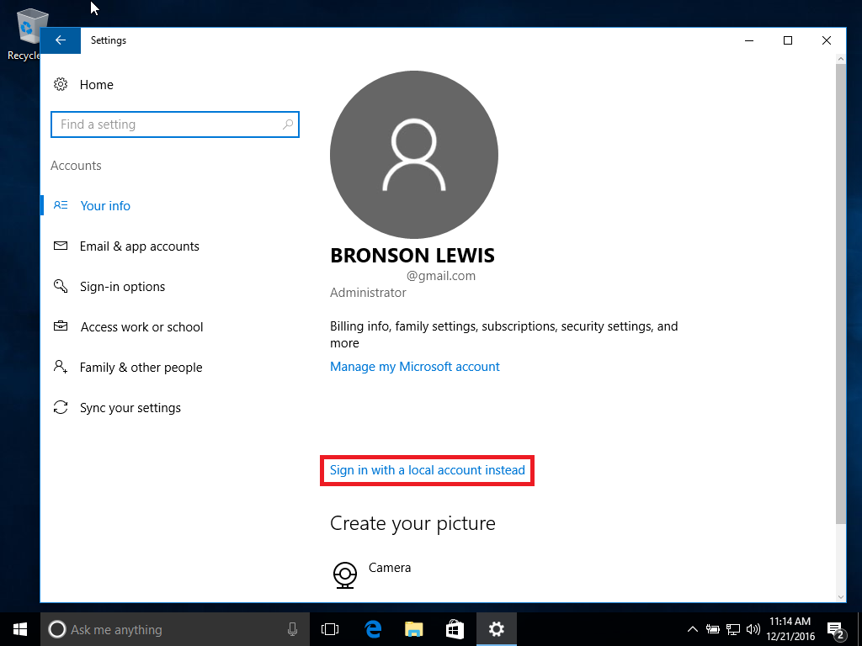Go back using the Settings back arrow
862x646 pixels.
tap(61, 40)
